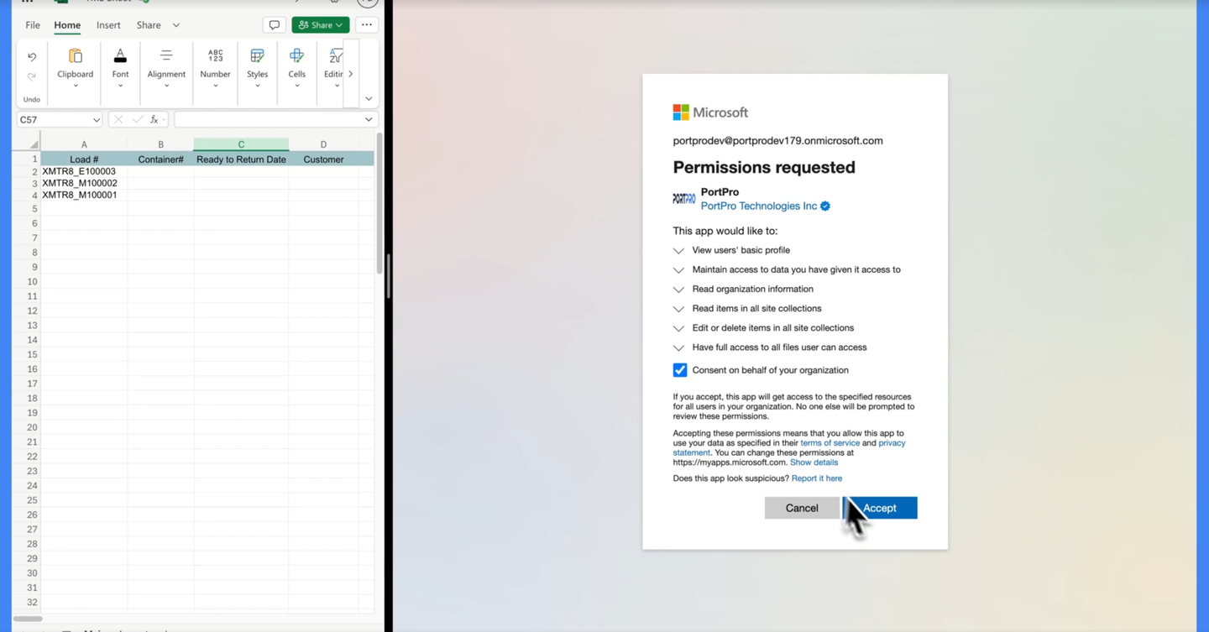The height and width of the screenshot is (632, 1209).
Task: Open the Alignment group icon
Action: tap(166, 56)
